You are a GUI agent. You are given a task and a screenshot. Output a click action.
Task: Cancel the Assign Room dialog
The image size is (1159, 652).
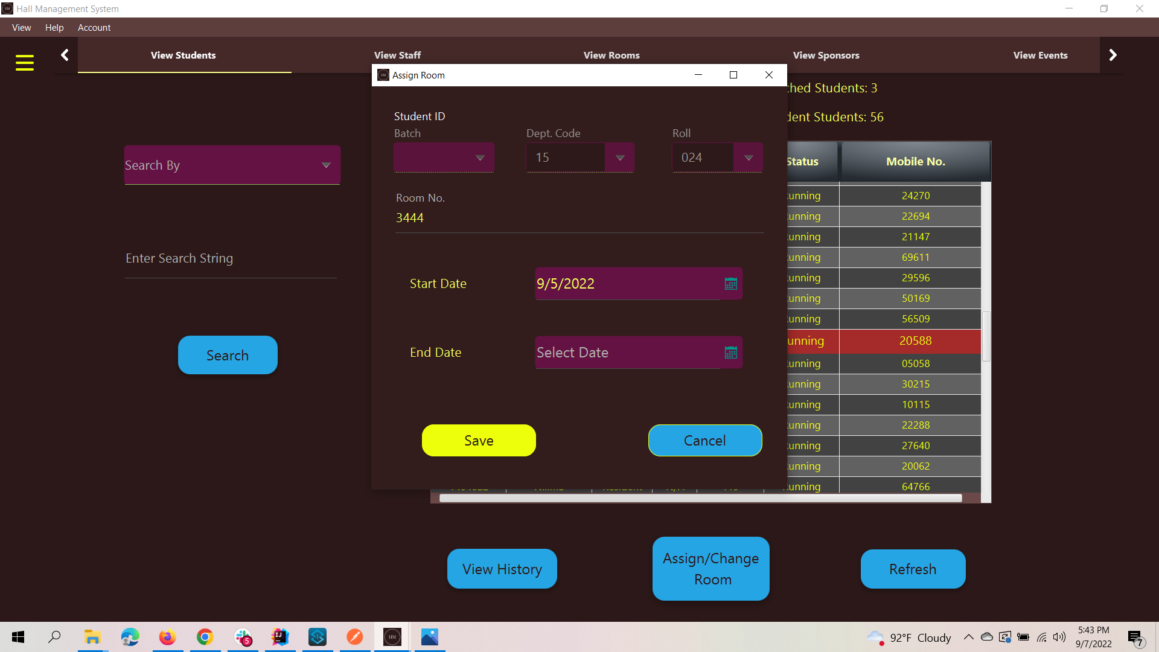(x=704, y=440)
